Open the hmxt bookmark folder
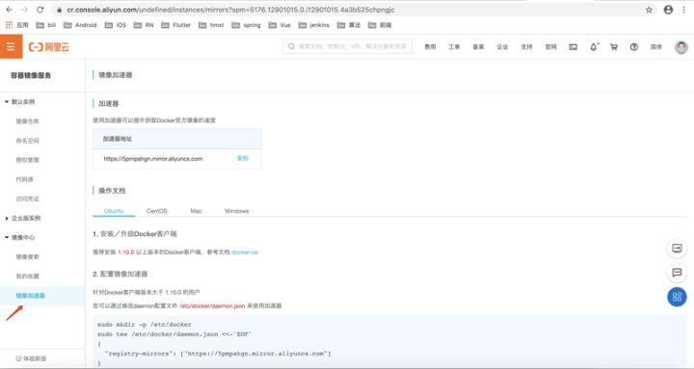The width and height of the screenshot is (694, 369). [x=211, y=25]
